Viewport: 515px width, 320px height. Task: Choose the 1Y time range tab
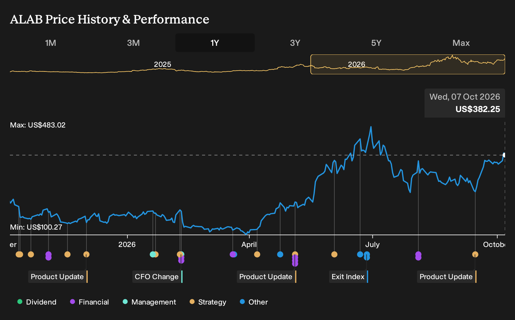[x=215, y=43]
